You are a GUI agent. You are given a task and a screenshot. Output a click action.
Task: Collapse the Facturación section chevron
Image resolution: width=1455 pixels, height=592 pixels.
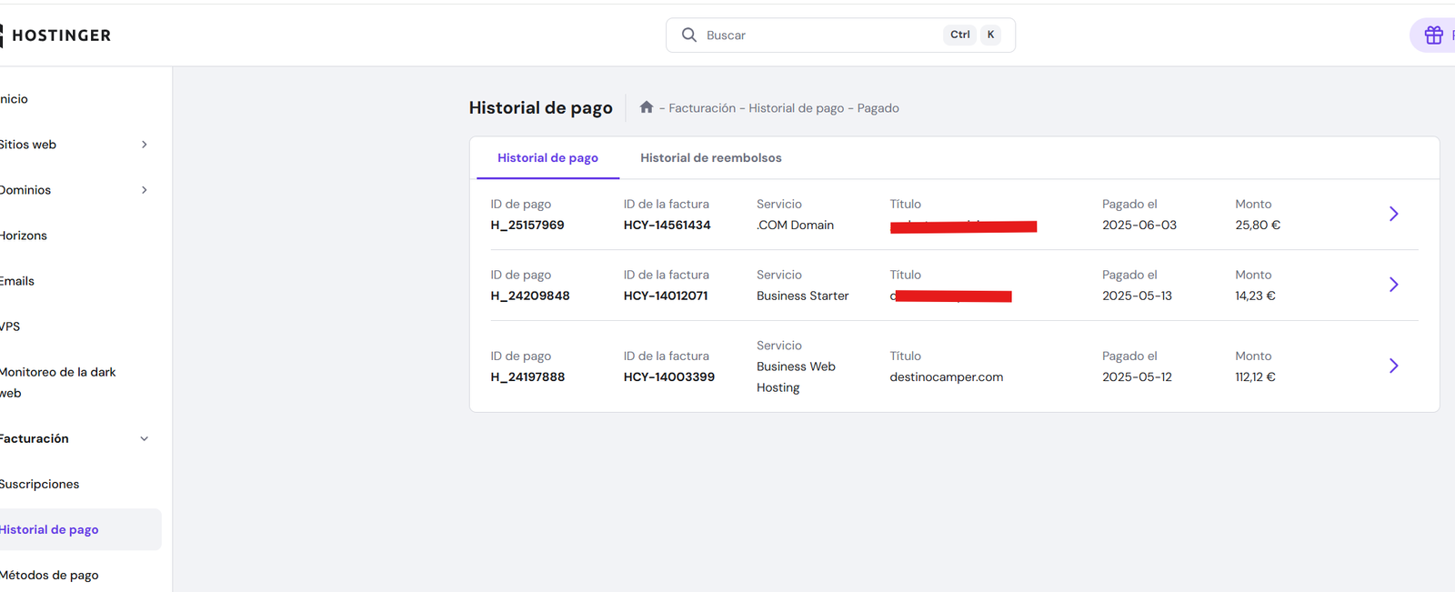click(x=144, y=438)
